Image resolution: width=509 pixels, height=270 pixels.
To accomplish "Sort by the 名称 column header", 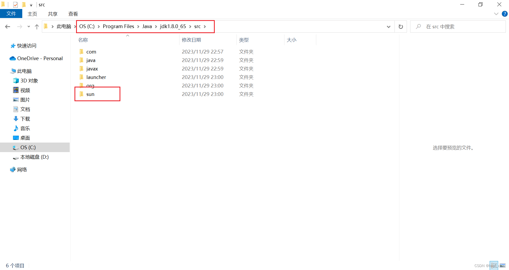I will click(83, 40).
